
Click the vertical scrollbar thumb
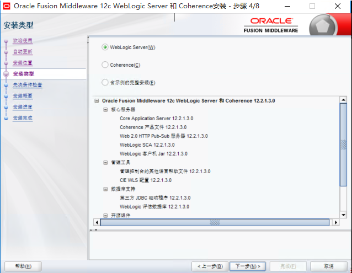tap(343, 144)
